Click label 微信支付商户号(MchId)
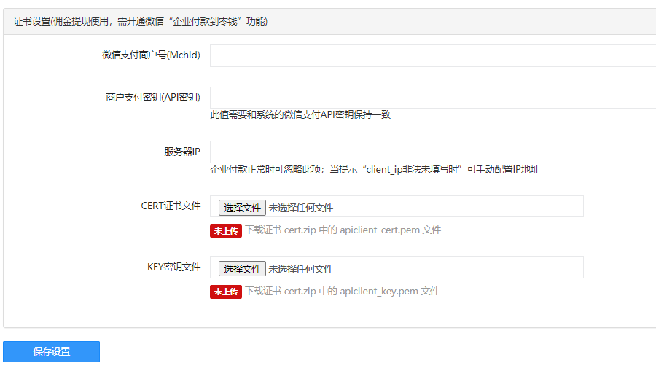 [151, 55]
